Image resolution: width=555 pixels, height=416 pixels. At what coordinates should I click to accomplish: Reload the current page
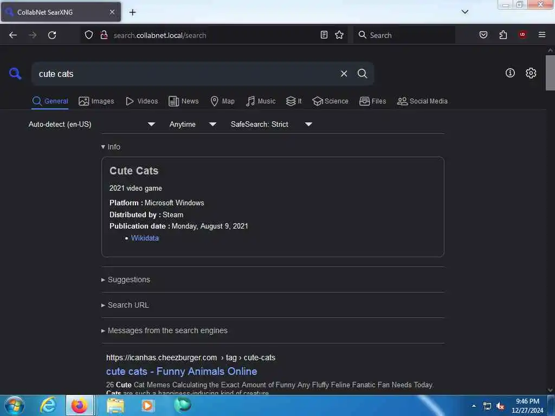tap(52, 35)
